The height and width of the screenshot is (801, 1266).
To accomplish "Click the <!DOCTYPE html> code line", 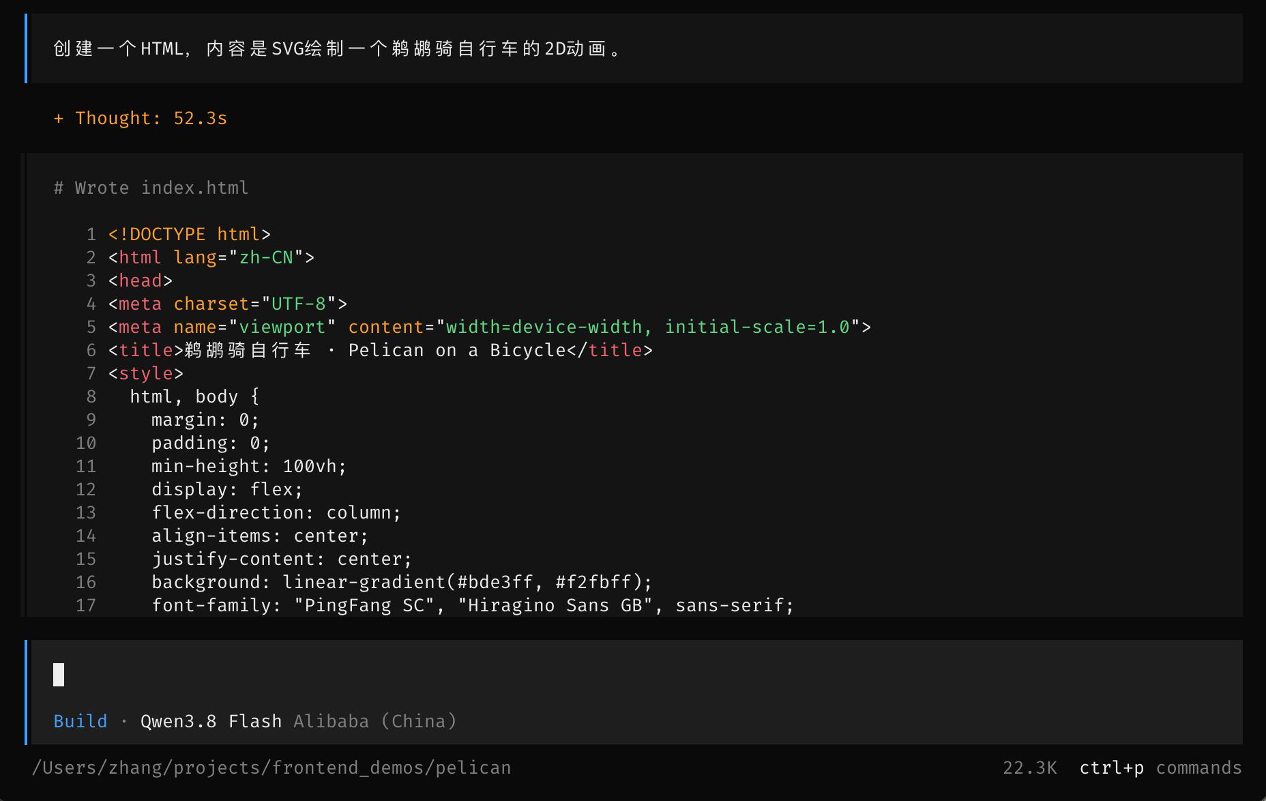I will (x=190, y=234).
